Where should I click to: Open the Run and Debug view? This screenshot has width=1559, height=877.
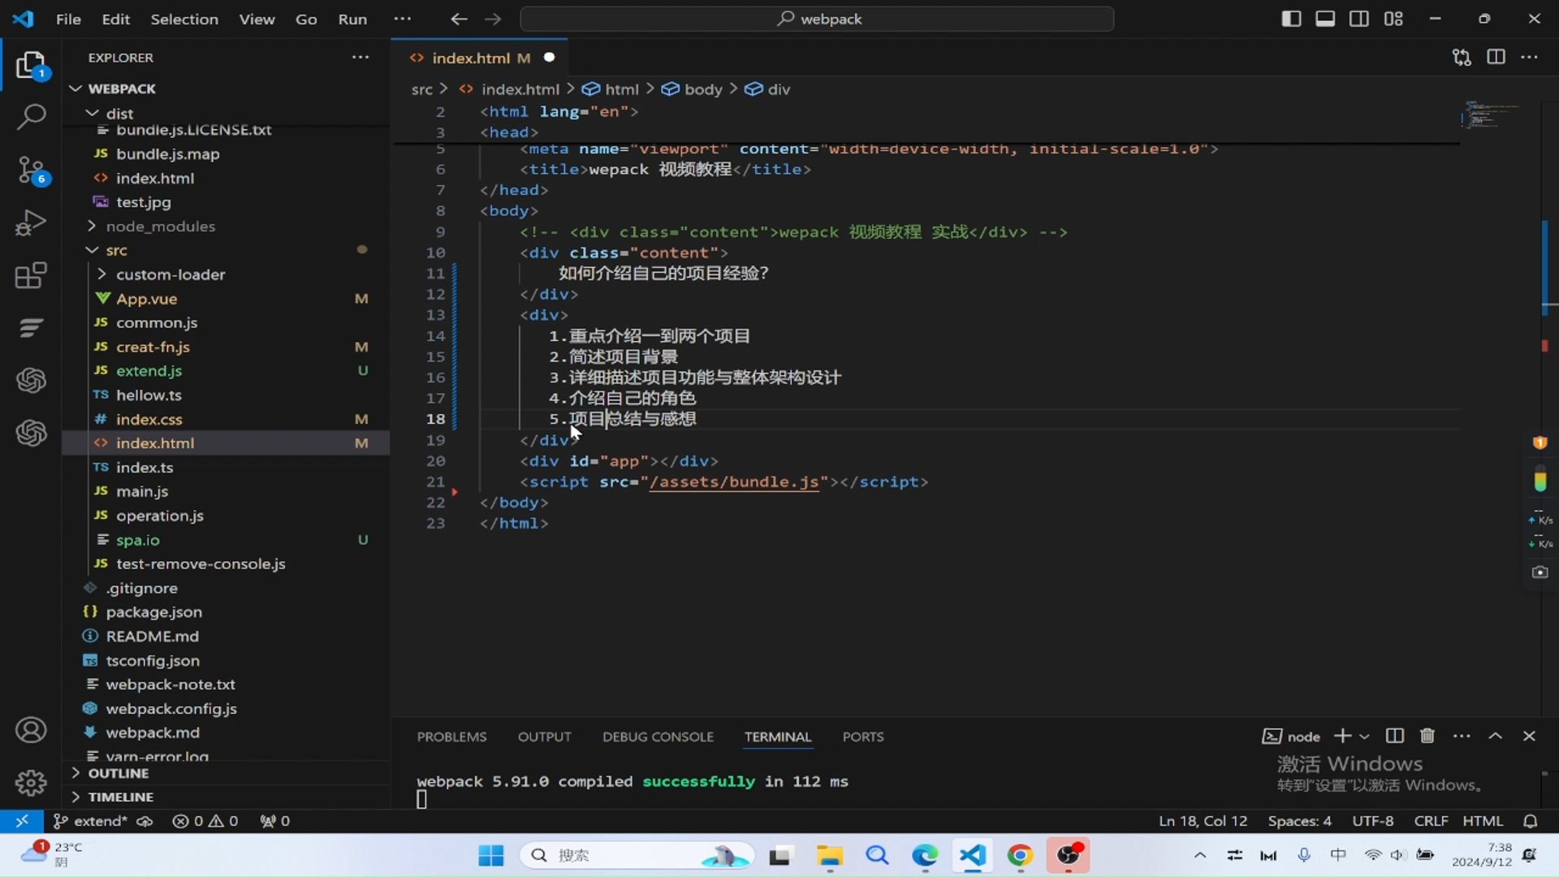coord(31,222)
